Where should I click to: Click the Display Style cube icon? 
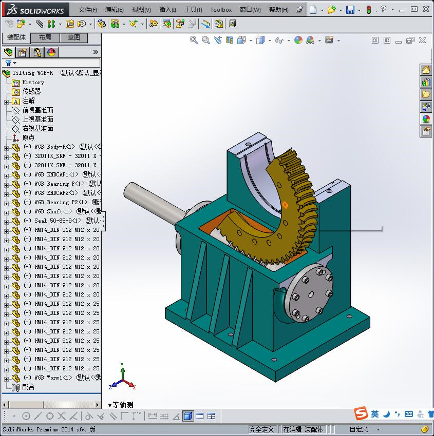[x=260, y=41]
